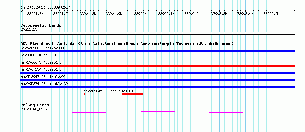Click the 33902k ruler tick label
This screenshot has height=132, width=305.
click(140, 14)
